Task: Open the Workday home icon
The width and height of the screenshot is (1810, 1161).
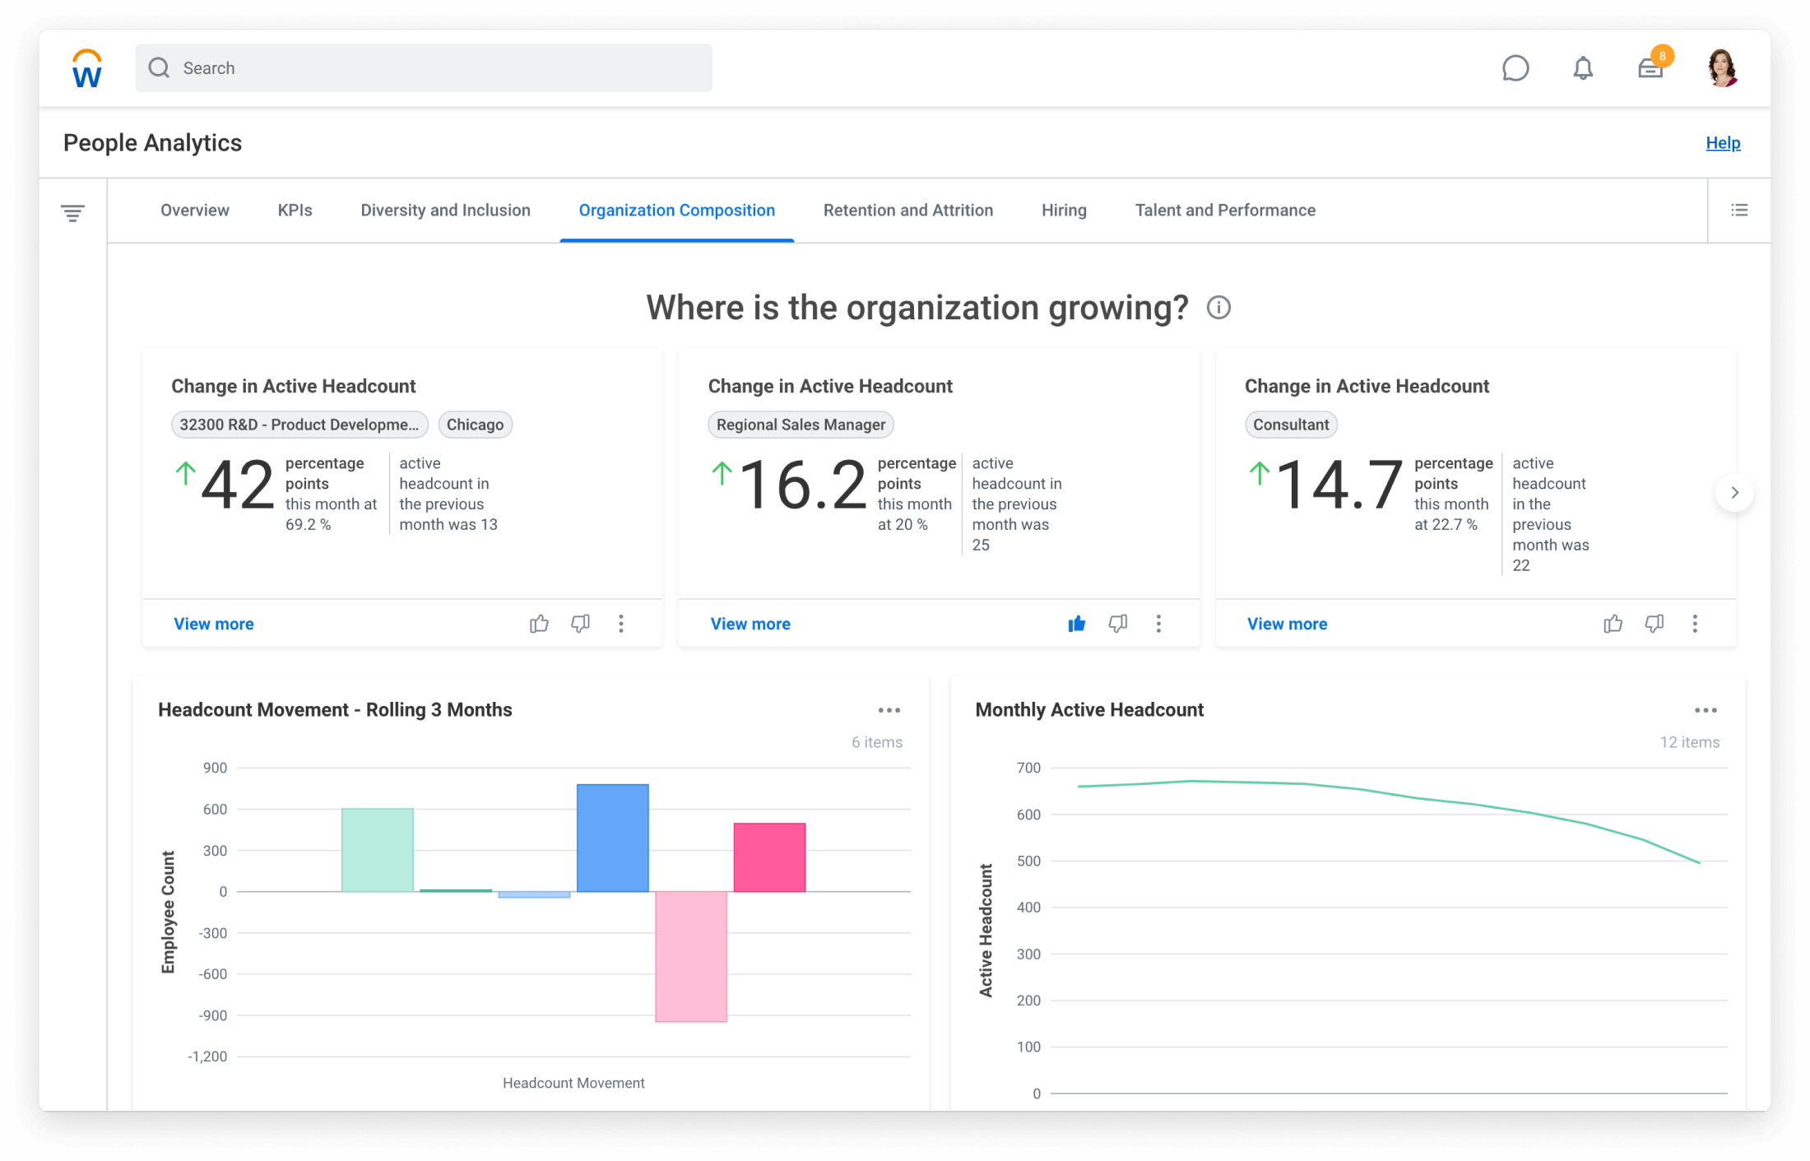Action: pyautogui.click(x=86, y=67)
